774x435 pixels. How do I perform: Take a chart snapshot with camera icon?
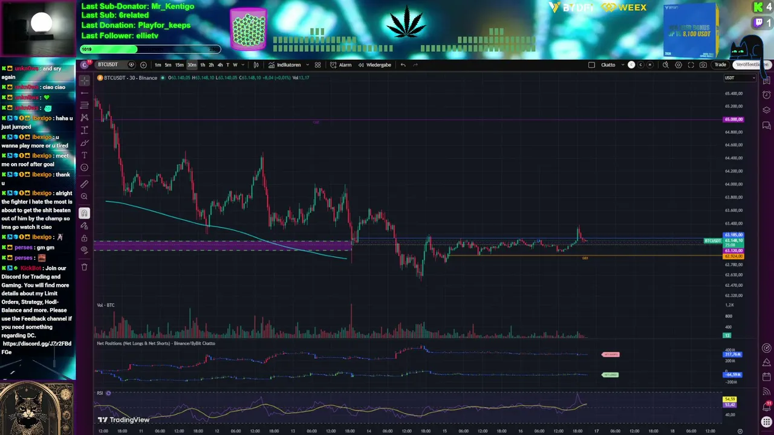pos(703,65)
